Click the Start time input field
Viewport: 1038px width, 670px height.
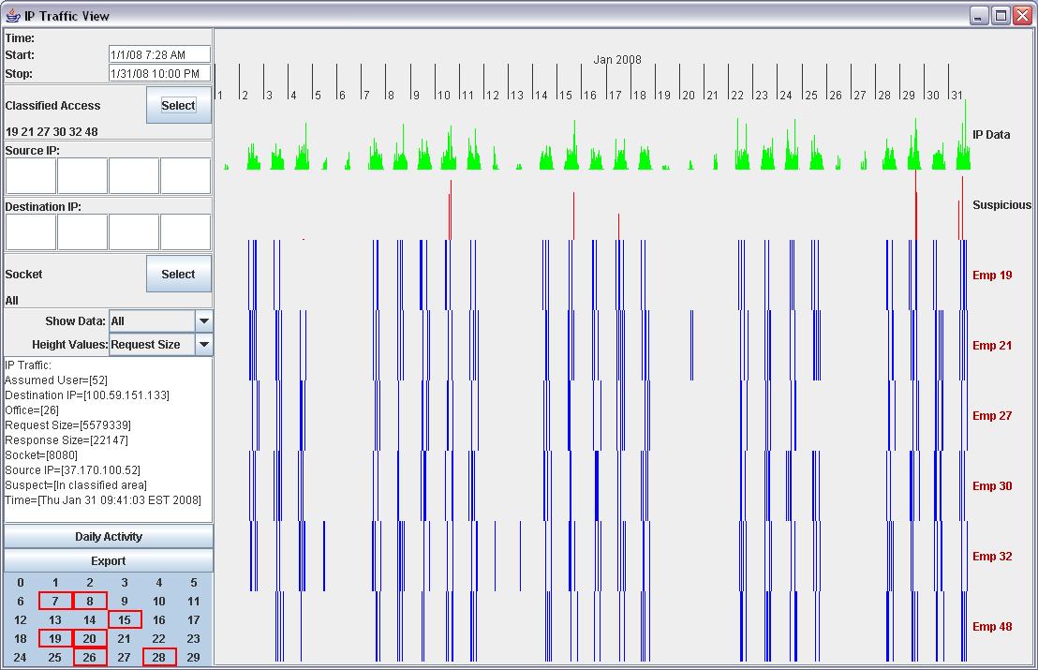(159, 55)
